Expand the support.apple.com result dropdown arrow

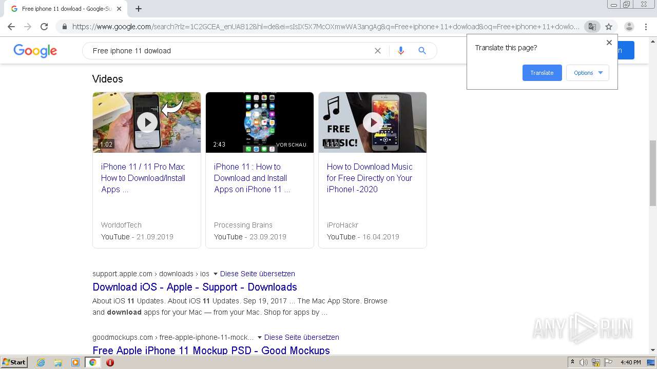[215, 274]
